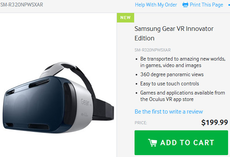Click the 360 degree panoramic views bullet
This screenshot has height=157, width=230.
pyautogui.click(x=172, y=74)
